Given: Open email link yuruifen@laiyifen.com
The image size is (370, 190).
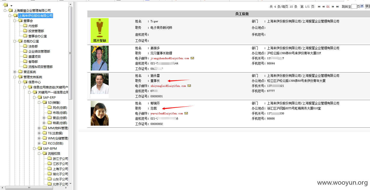Looking at the screenshot, I should (167, 113).
